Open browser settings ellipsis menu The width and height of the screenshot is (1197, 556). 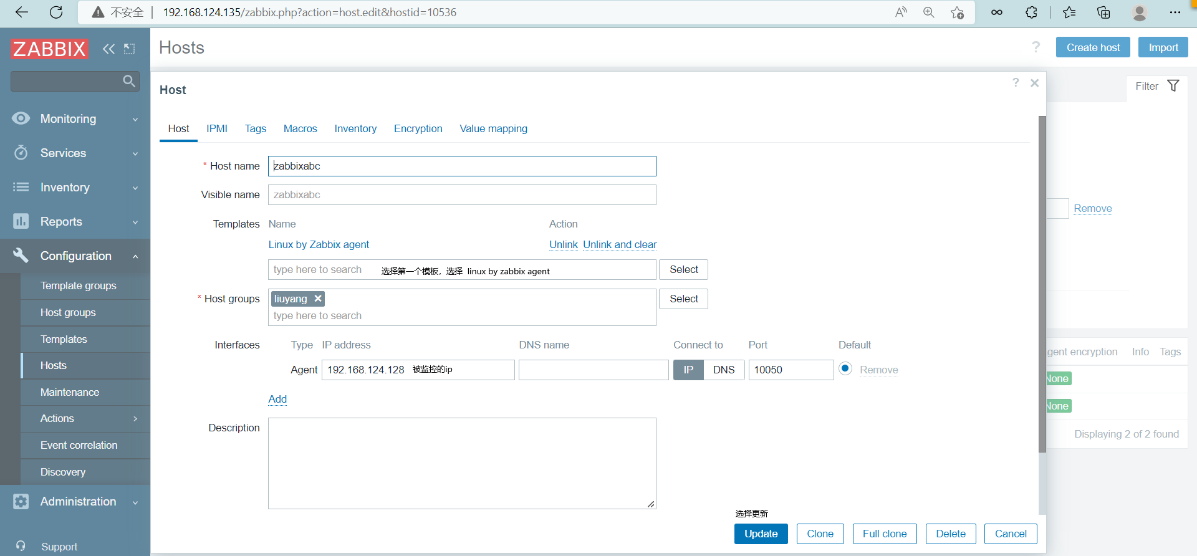coord(1175,12)
